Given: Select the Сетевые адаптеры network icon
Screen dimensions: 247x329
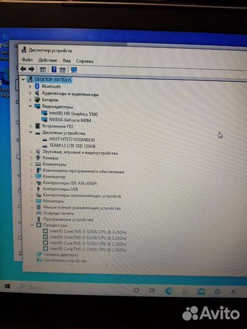Looking at the screenshot, I should (39, 255).
